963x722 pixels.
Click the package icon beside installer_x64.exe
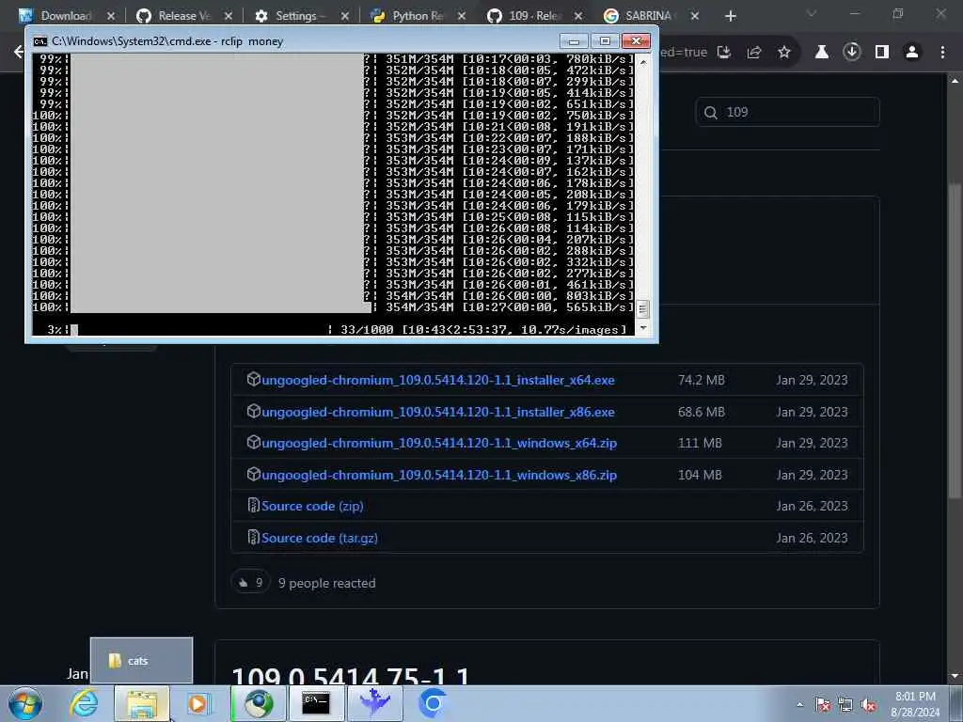tap(253, 379)
